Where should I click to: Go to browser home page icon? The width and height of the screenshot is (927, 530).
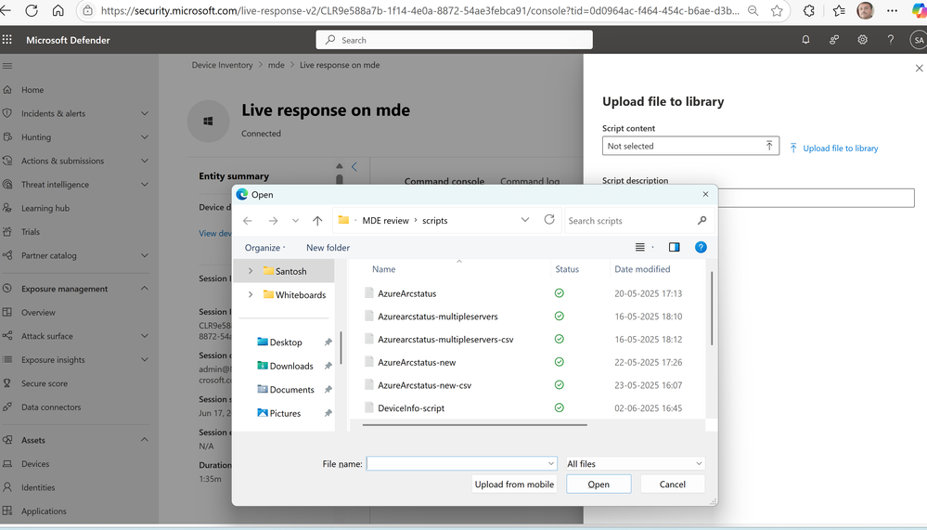58,10
